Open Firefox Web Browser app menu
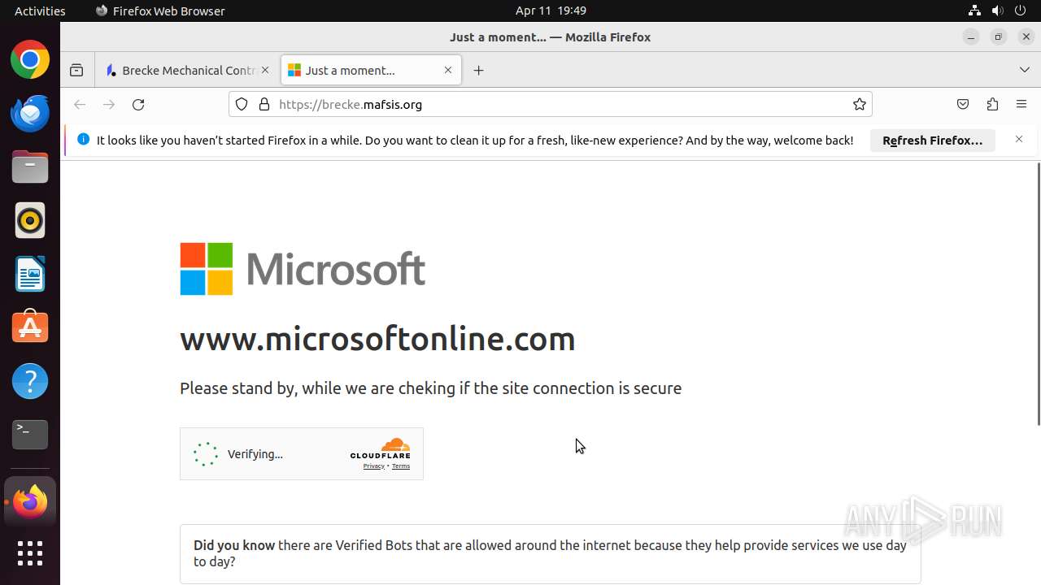The height and width of the screenshot is (585, 1041). 160,11
